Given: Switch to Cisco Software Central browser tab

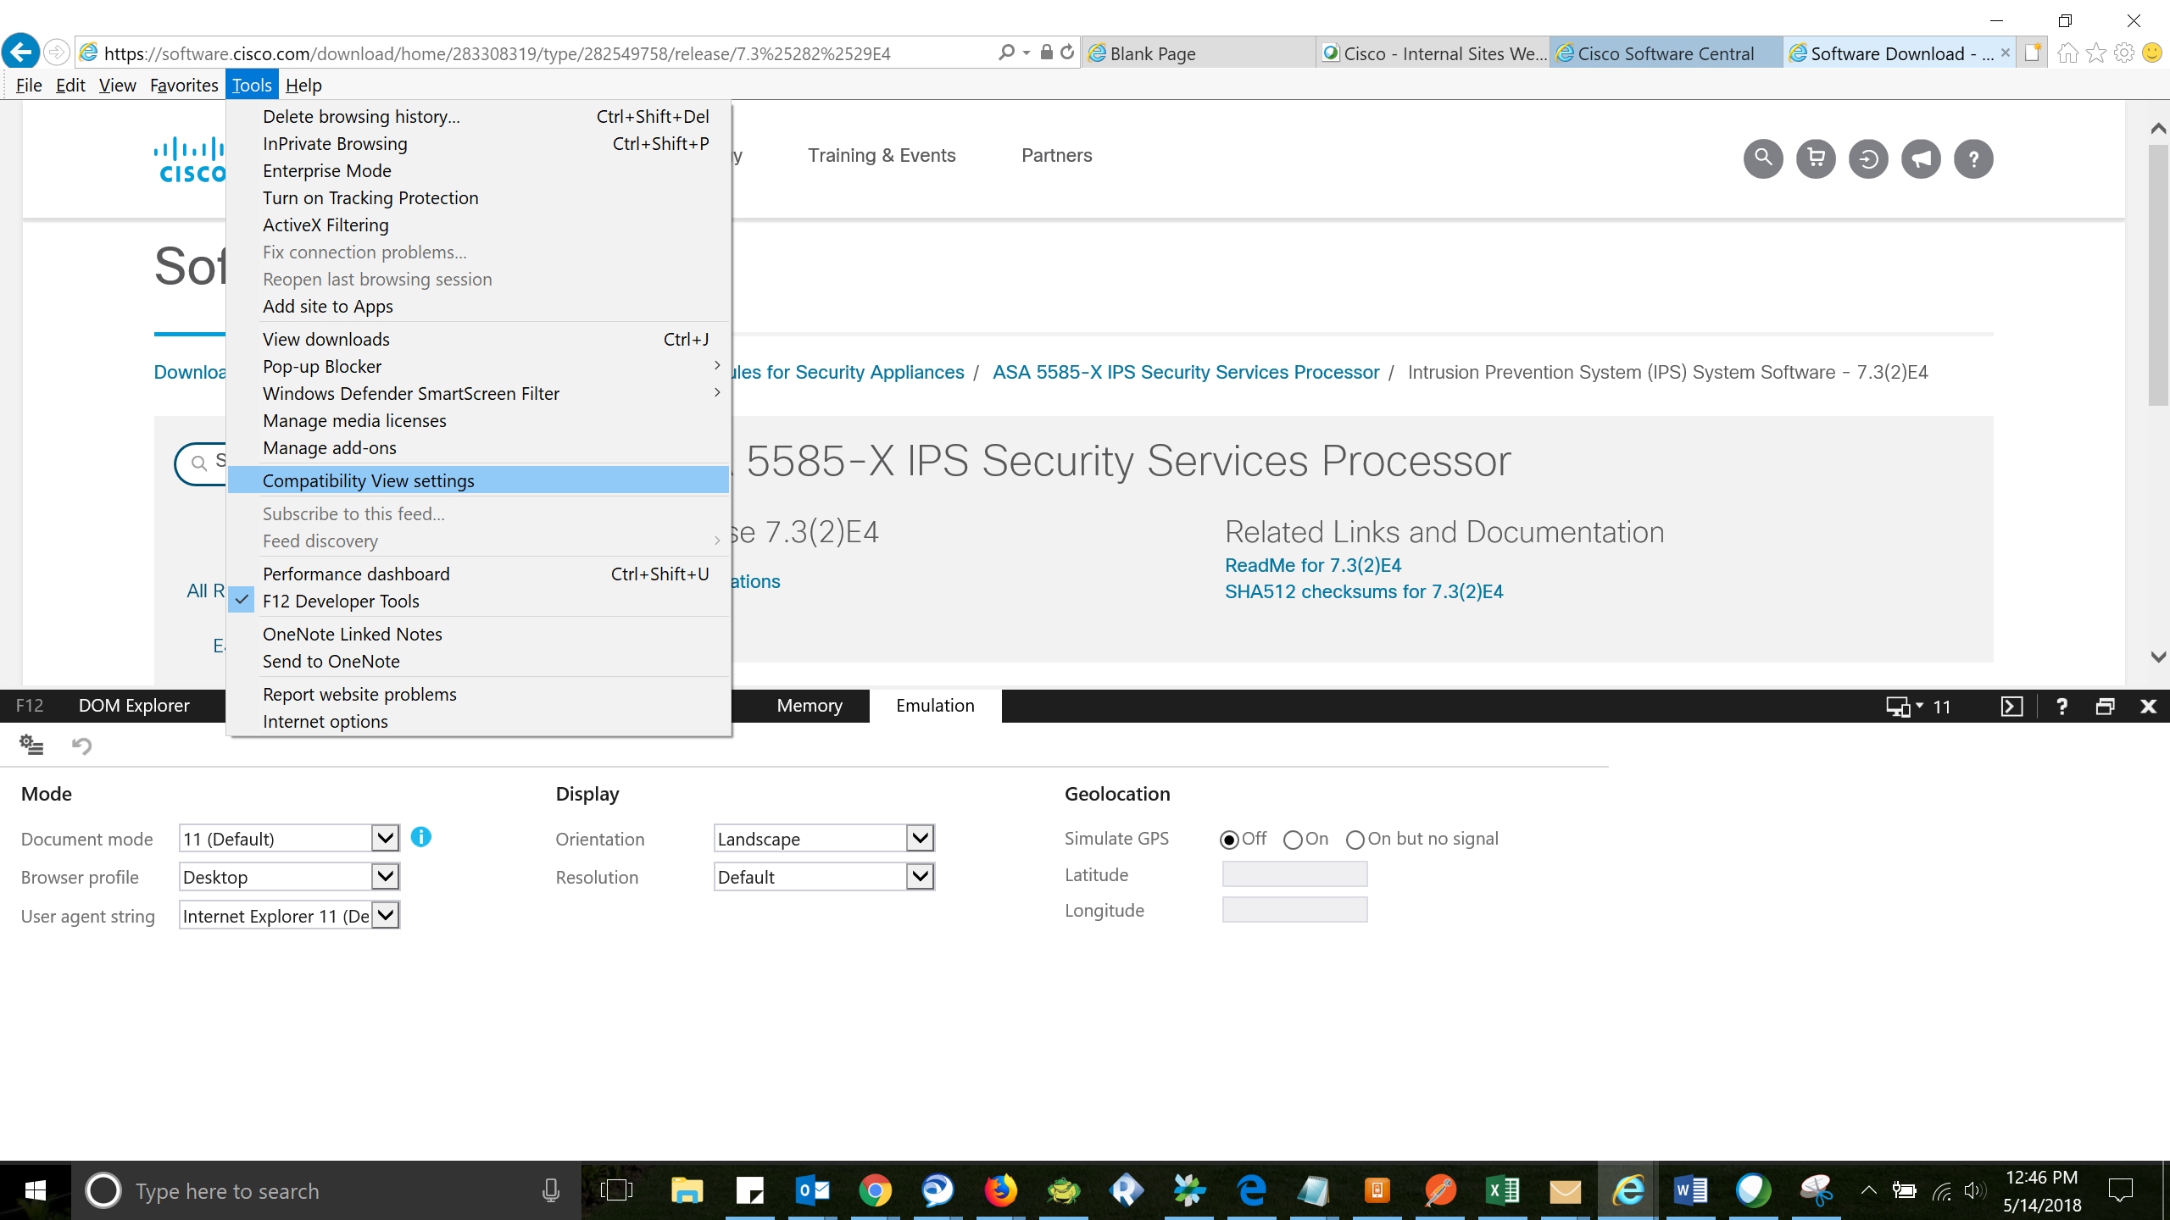Looking at the screenshot, I should (1666, 53).
